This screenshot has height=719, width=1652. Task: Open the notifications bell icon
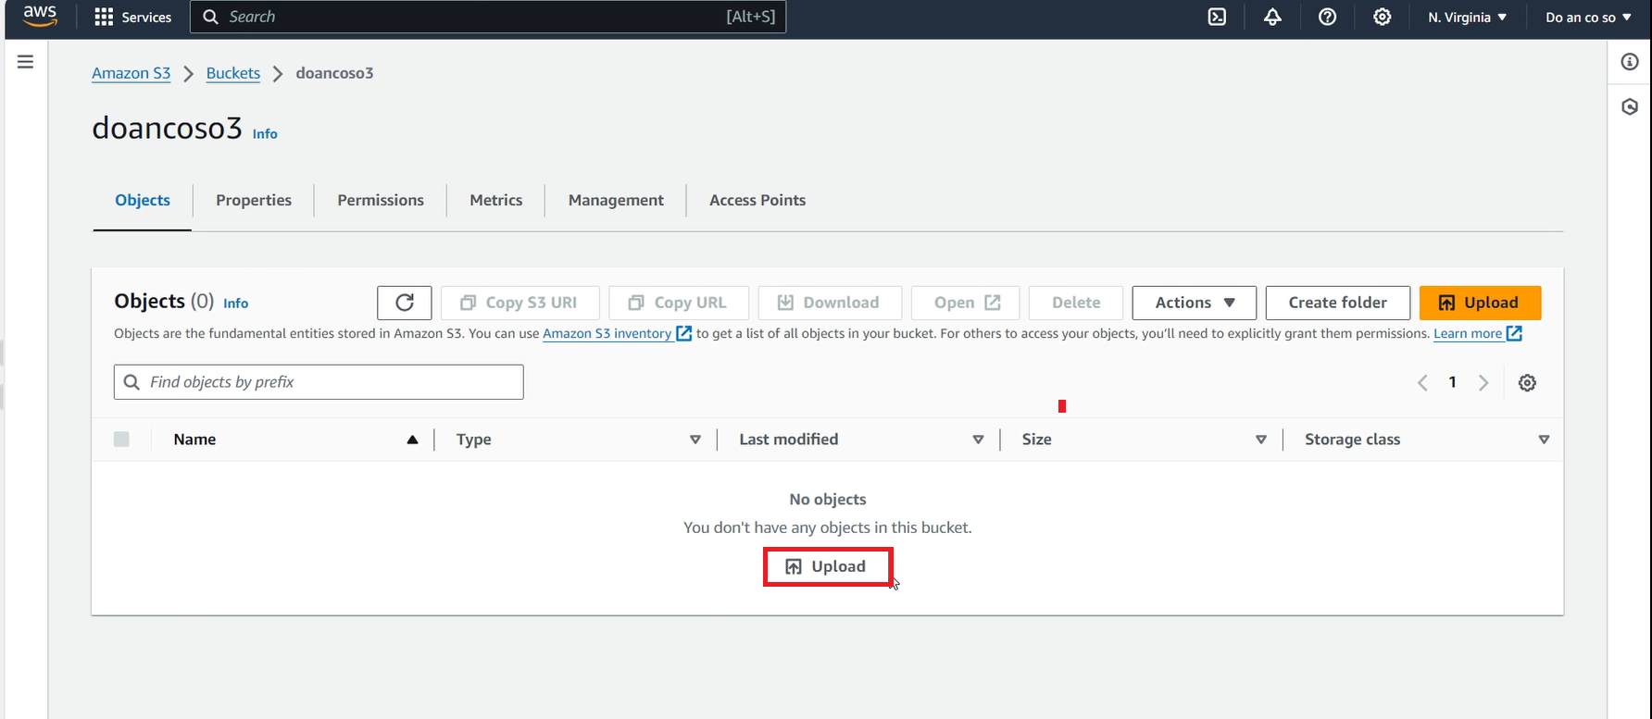click(x=1272, y=18)
